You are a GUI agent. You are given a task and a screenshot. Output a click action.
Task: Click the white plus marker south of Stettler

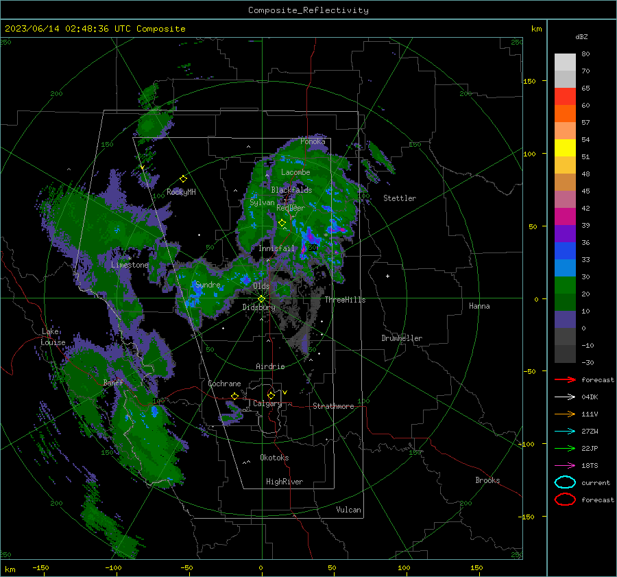click(x=387, y=276)
